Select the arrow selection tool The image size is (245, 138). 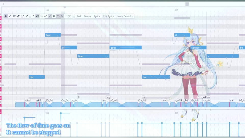click(x=6, y=16)
